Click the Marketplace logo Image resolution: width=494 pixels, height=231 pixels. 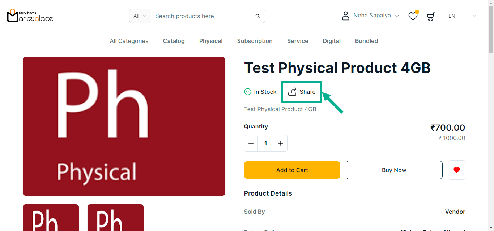(x=30, y=16)
